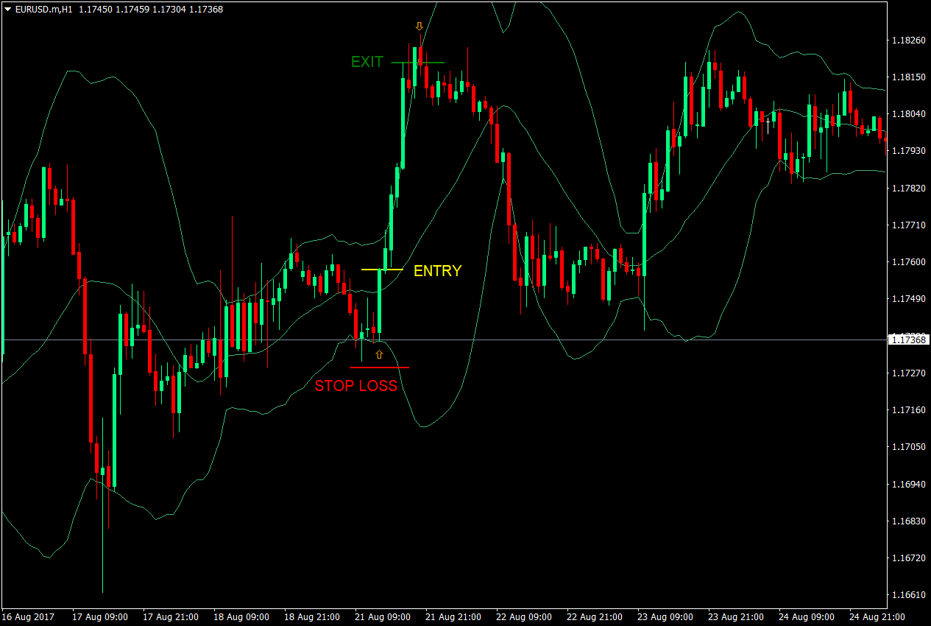Viewport: 931px width, 626px height.
Task: Click the 23 Aug 09:00 time label
Action: [x=665, y=616]
